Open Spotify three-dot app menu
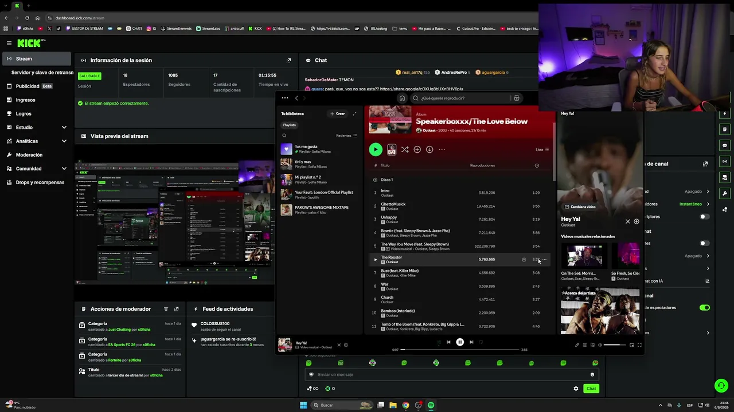734x412 pixels. tap(285, 98)
